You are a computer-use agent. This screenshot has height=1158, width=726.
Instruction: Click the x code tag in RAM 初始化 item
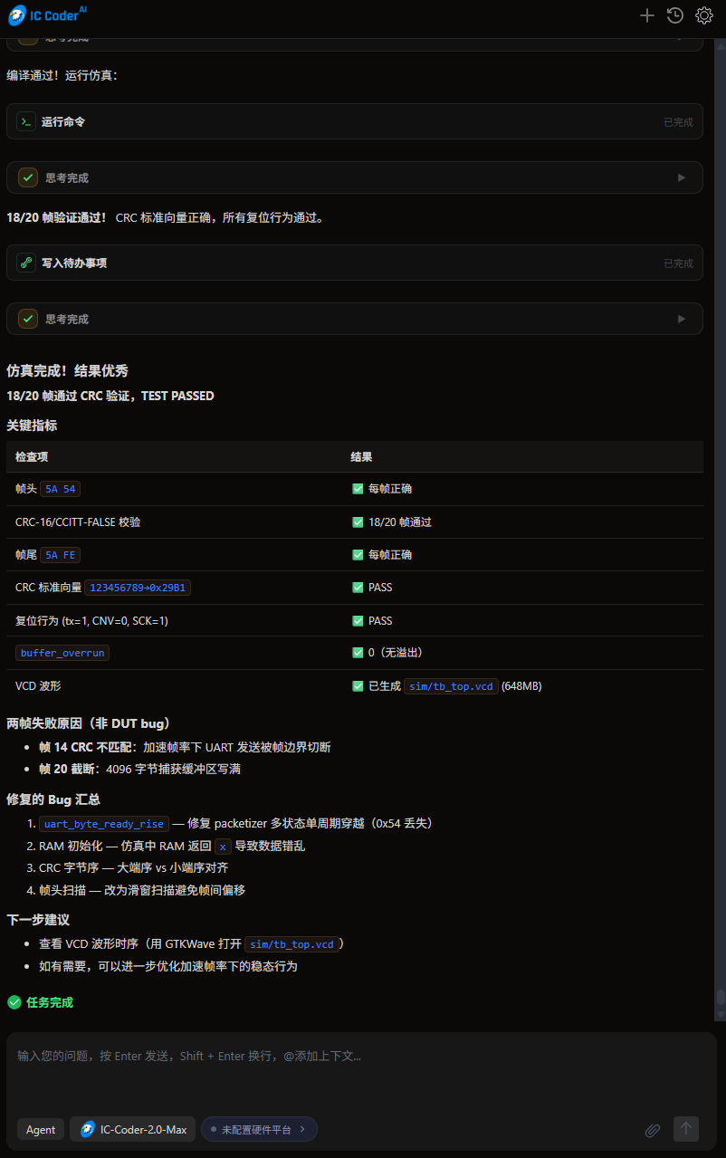223,847
